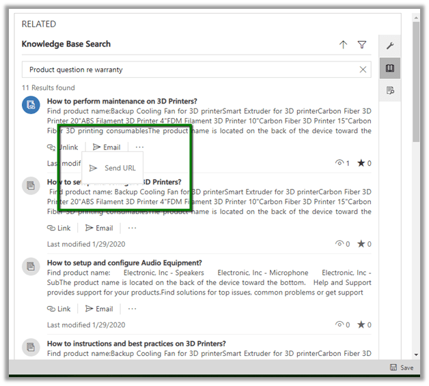Link the Audio Equipment article
The height and width of the screenshot is (386, 429).
pyautogui.click(x=59, y=308)
